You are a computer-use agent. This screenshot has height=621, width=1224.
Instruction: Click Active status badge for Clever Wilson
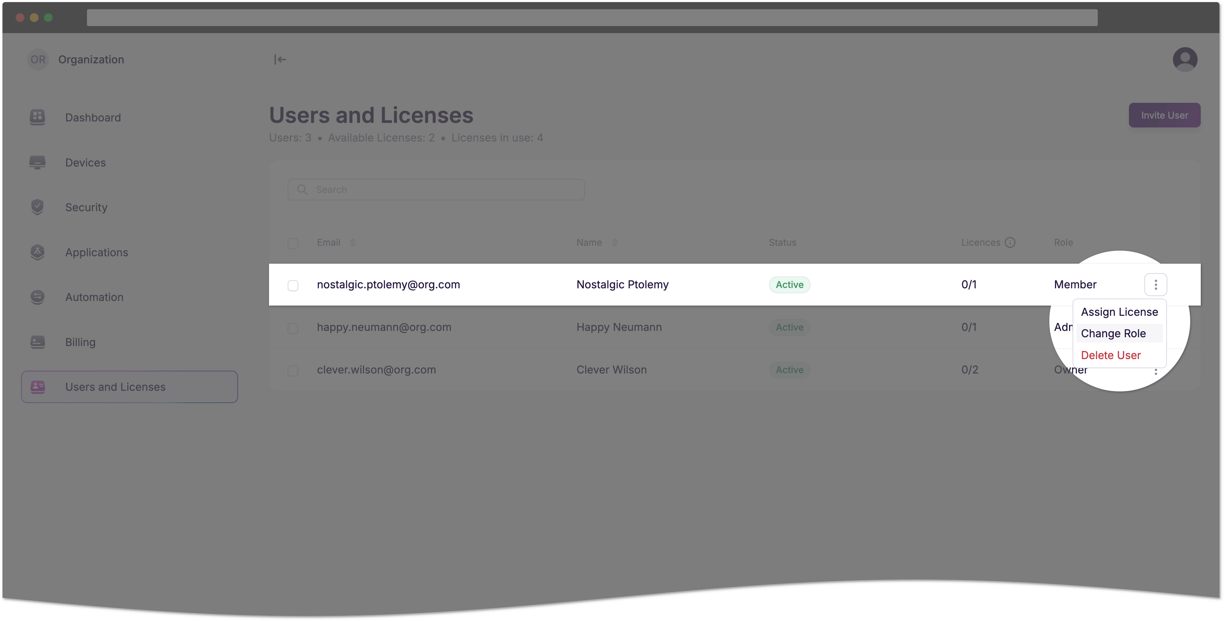click(x=789, y=370)
